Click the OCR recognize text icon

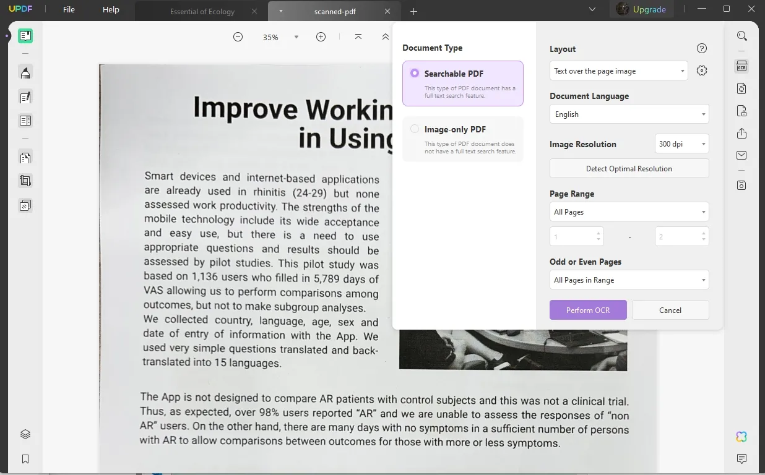pos(741,66)
